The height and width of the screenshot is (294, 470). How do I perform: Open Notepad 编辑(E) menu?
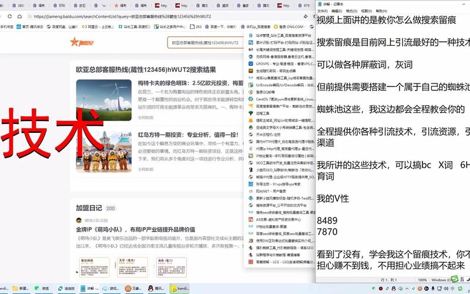[x=336, y=11]
